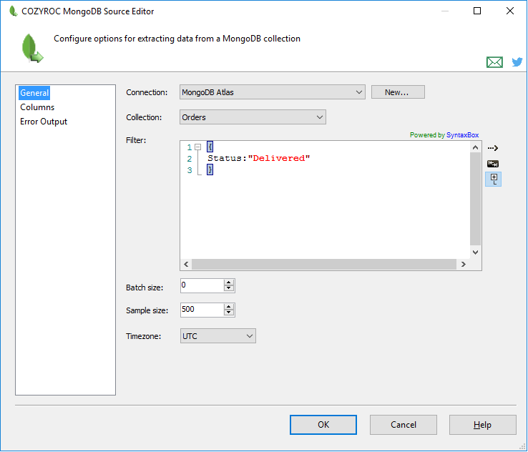
Task: Click the green envelope email icon
Action: click(x=494, y=62)
